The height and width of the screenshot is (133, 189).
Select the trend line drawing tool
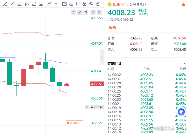click(5, 4)
